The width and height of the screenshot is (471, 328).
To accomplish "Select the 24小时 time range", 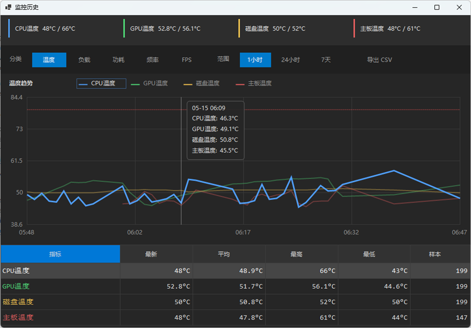I will pyautogui.click(x=290, y=60).
